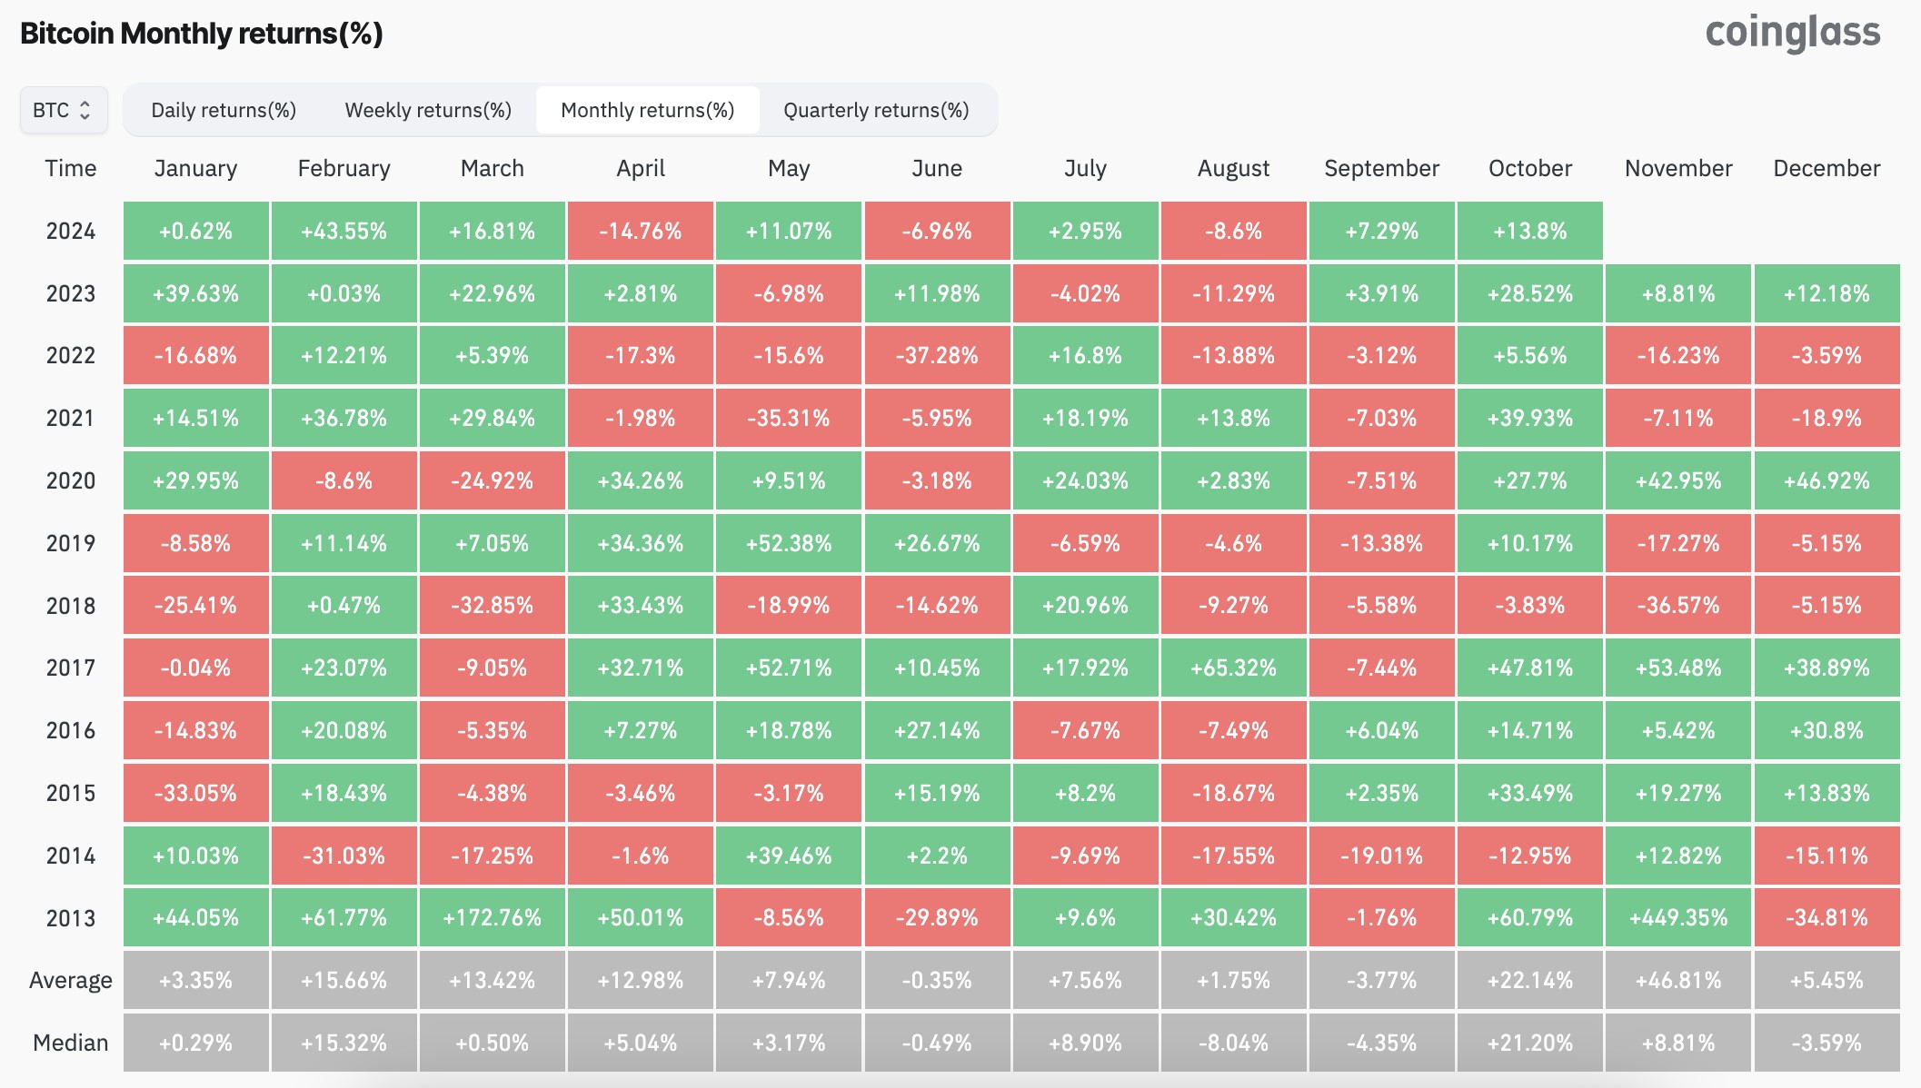Click the coinglass logo

pos(1792,33)
